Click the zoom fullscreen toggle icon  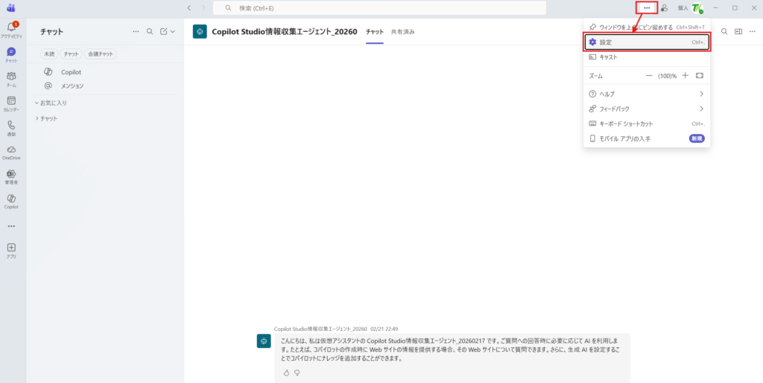click(700, 76)
